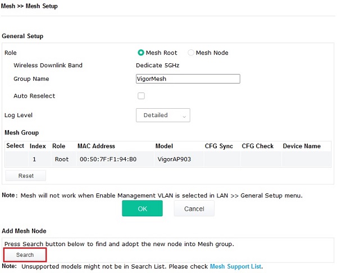Click the MAC Address column header
Viewport: 337px width, 273px height.
pos(96,146)
